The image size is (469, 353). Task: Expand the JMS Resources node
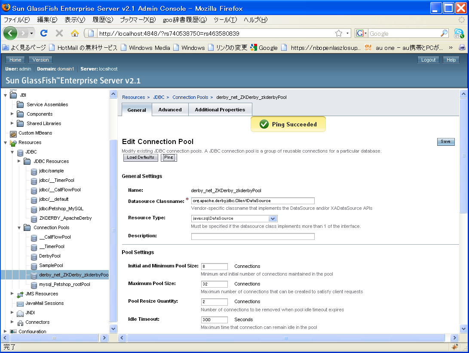(12, 294)
